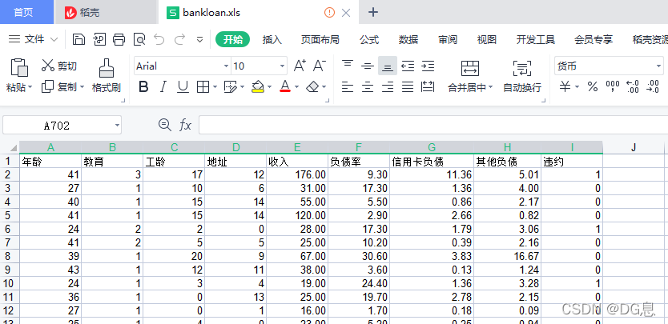Select column E header
The height and width of the screenshot is (324, 668).
[297, 147]
